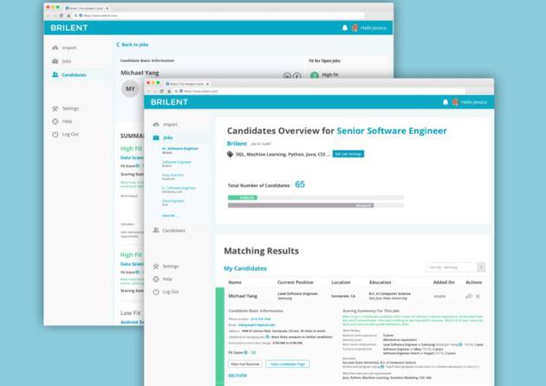Click the green High Fit badge icon in the back window
The width and height of the screenshot is (546, 386).
point(315,74)
